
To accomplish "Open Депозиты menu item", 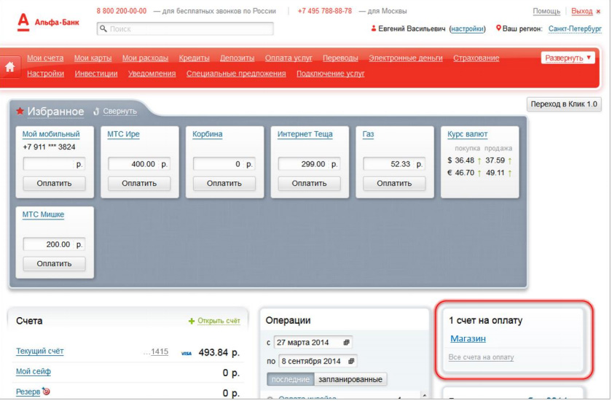I will click(237, 58).
